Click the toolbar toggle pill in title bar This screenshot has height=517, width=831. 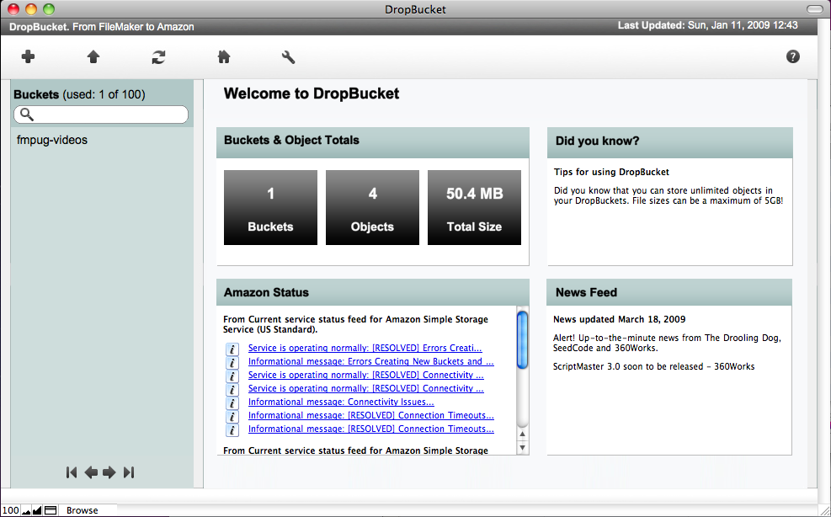coord(814,9)
